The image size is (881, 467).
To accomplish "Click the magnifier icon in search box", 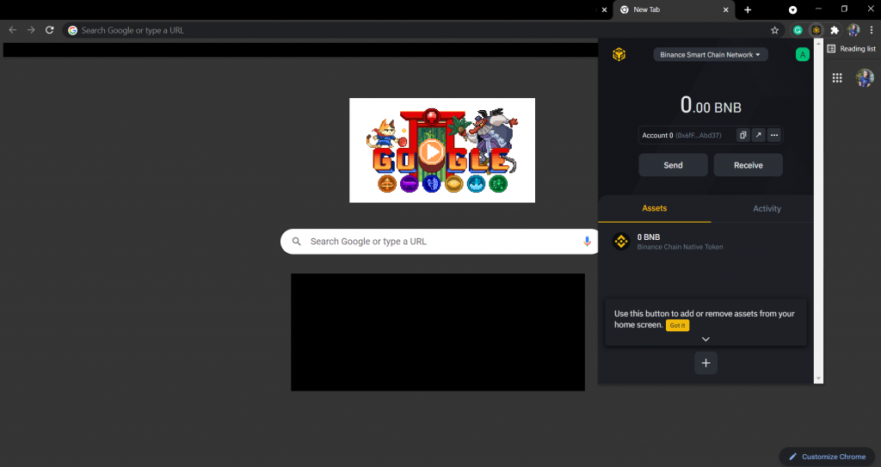I will (297, 242).
